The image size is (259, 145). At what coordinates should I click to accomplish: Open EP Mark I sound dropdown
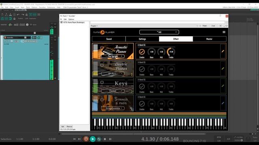113,73
